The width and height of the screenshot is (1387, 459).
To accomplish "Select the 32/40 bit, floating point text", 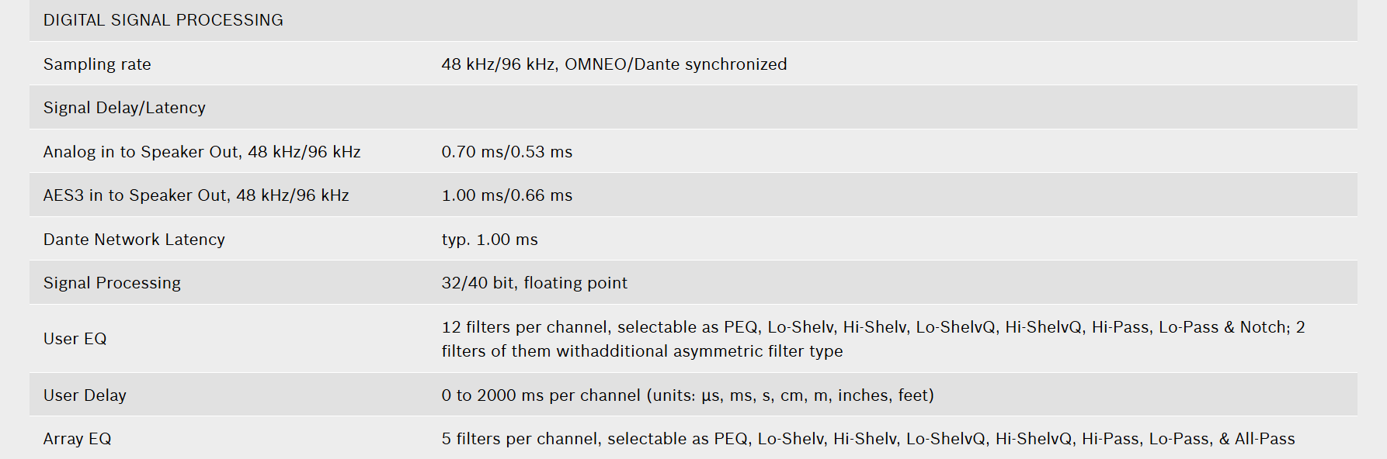I will [x=534, y=283].
